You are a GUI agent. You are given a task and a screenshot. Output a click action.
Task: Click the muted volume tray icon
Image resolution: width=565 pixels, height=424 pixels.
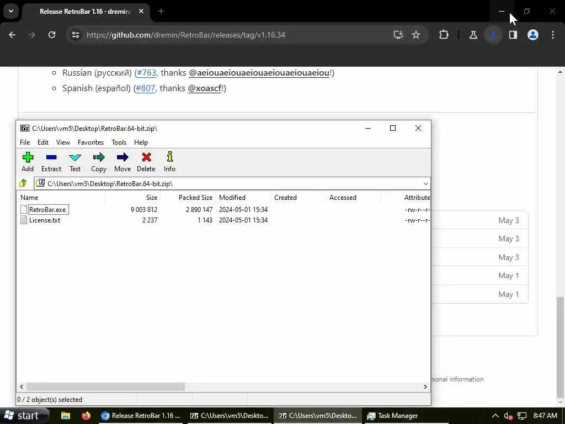pos(508,416)
